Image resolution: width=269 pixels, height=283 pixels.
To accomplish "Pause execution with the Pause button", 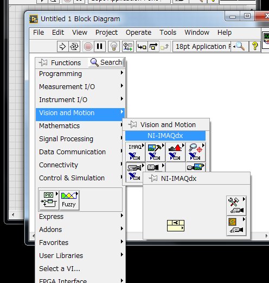I will (99, 47).
